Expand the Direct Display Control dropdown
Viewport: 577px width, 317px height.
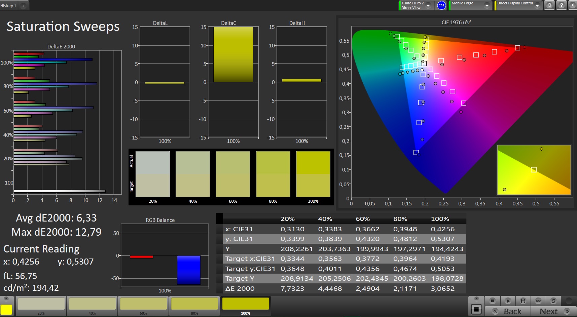(x=537, y=6)
